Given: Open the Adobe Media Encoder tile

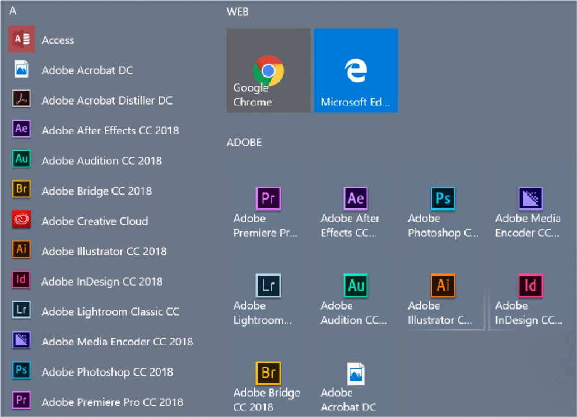Looking at the screenshot, I should [x=531, y=201].
